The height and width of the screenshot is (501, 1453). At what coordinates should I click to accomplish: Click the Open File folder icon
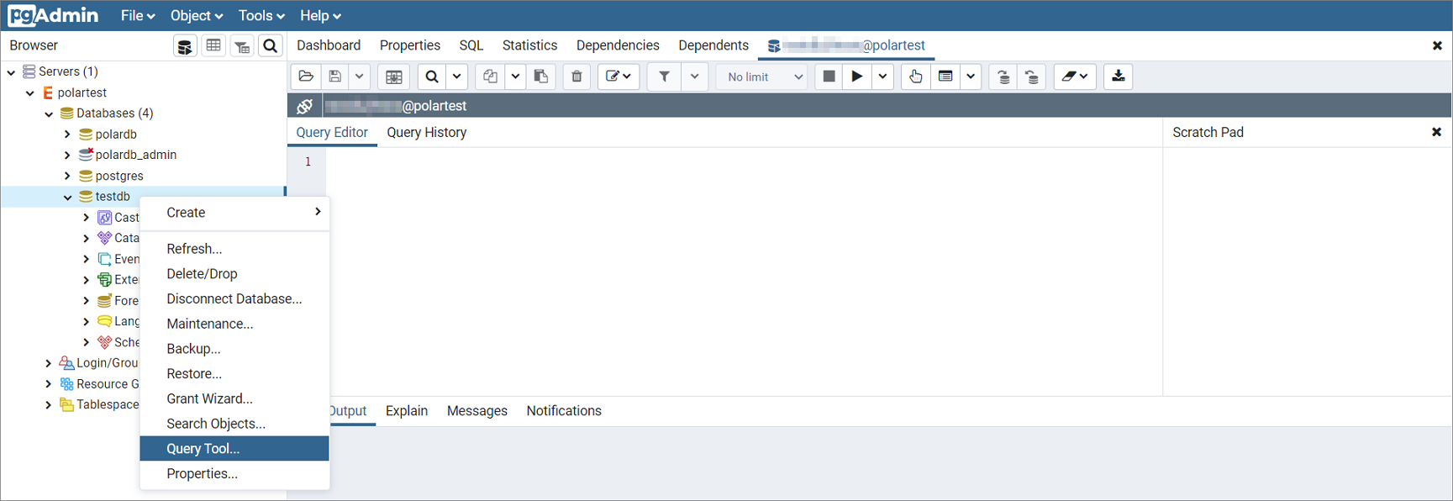tap(306, 76)
